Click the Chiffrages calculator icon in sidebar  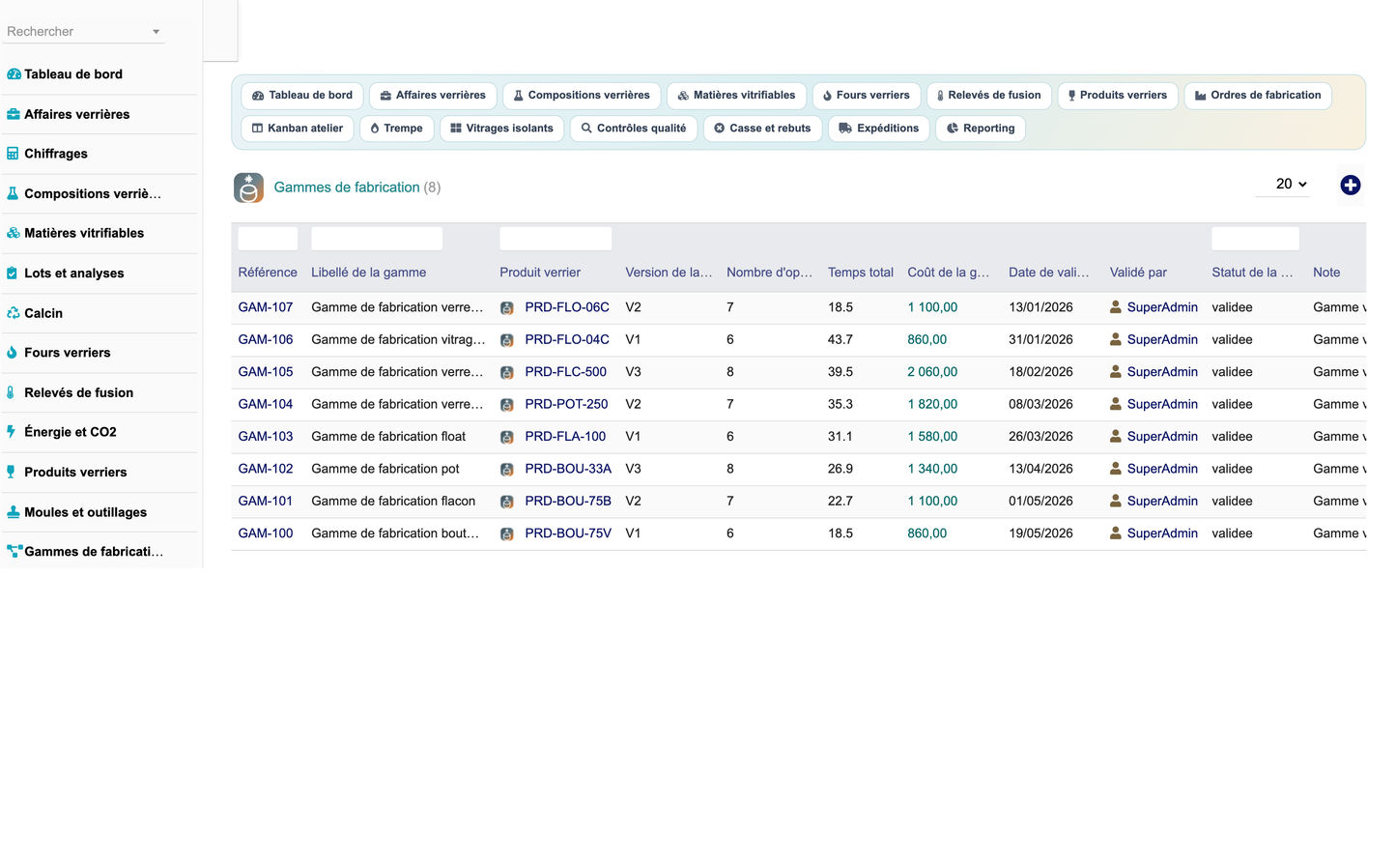pyautogui.click(x=13, y=154)
